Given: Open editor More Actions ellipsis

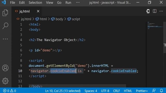Looking at the screenshot, I should tap(161, 11).
